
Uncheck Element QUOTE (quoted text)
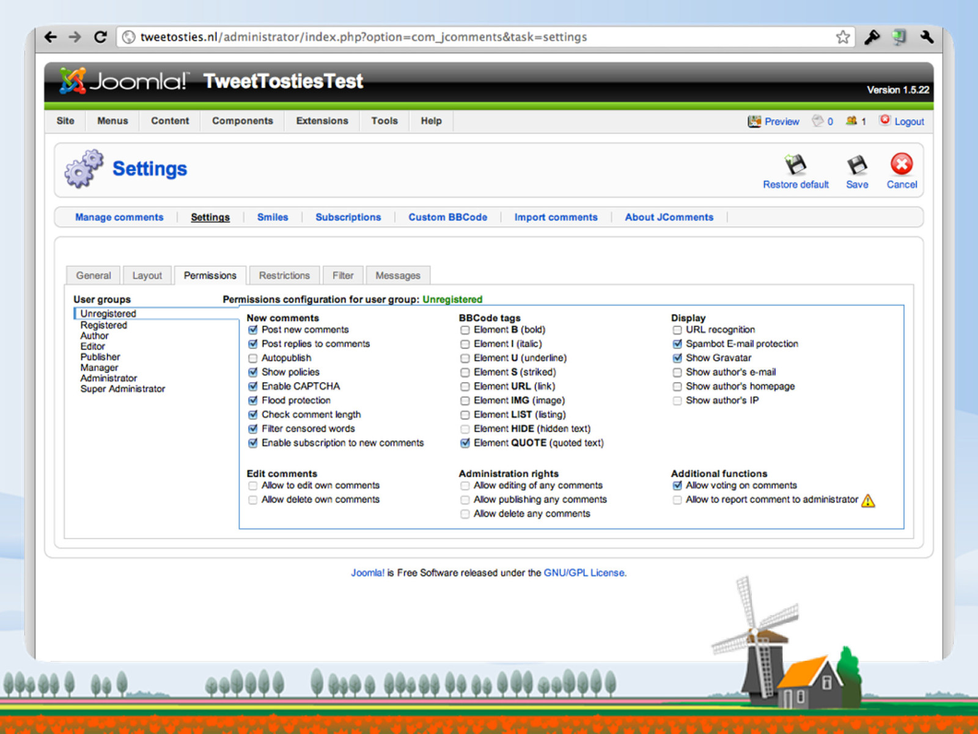point(465,443)
